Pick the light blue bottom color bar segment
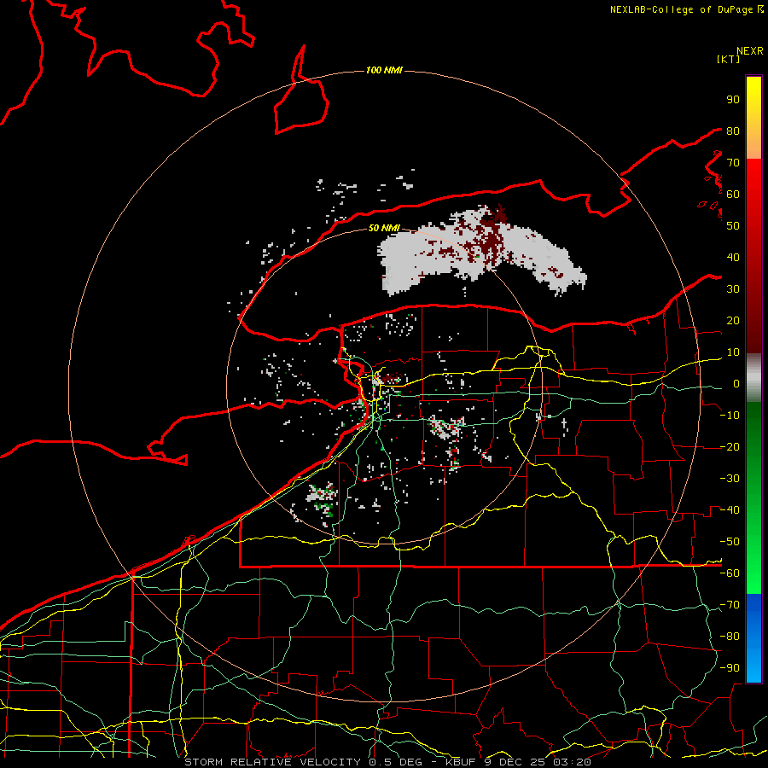The image size is (768, 768). coord(753,666)
